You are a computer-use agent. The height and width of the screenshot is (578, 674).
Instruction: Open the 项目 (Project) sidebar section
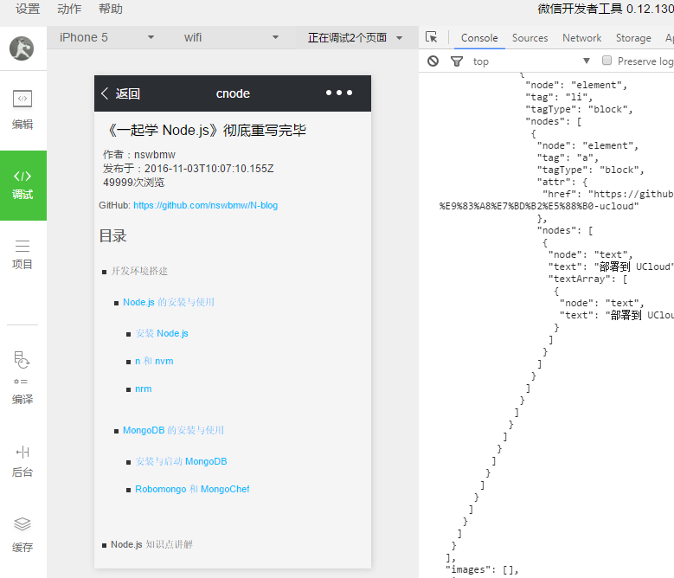coord(22,254)
